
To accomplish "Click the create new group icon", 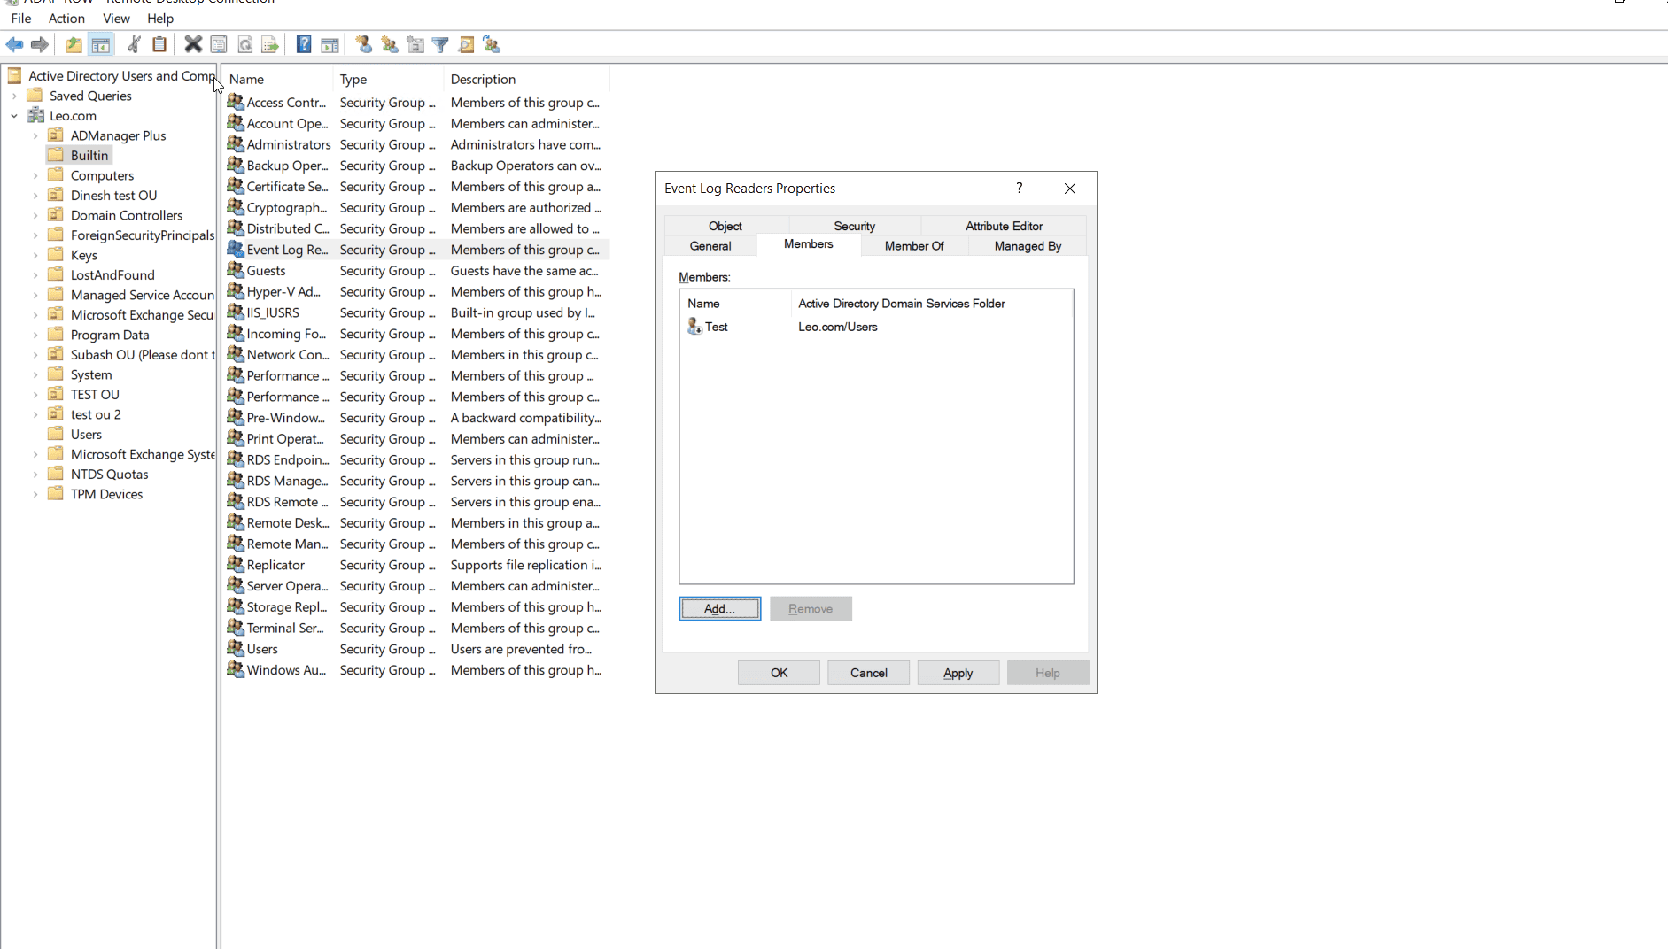I will coord(390,44).
